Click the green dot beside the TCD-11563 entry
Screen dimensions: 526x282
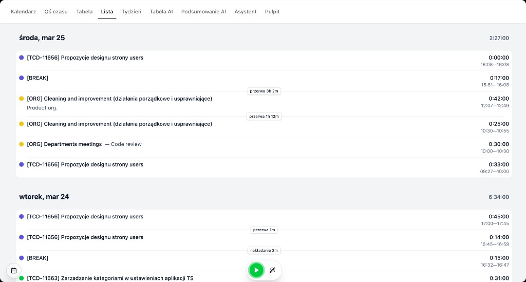click(22, 278)
